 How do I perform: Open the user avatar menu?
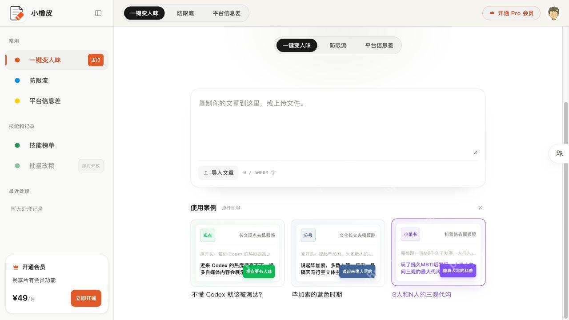point(553,13)
